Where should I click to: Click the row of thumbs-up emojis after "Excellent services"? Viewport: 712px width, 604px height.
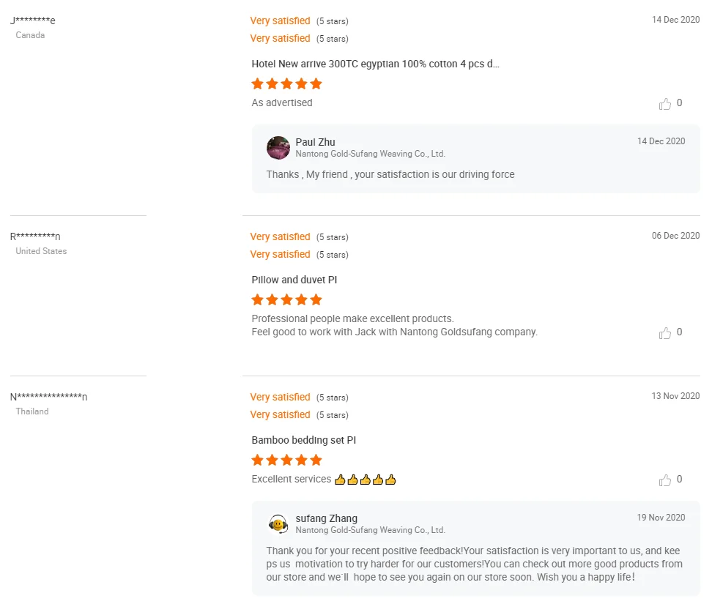coord(365,480)
